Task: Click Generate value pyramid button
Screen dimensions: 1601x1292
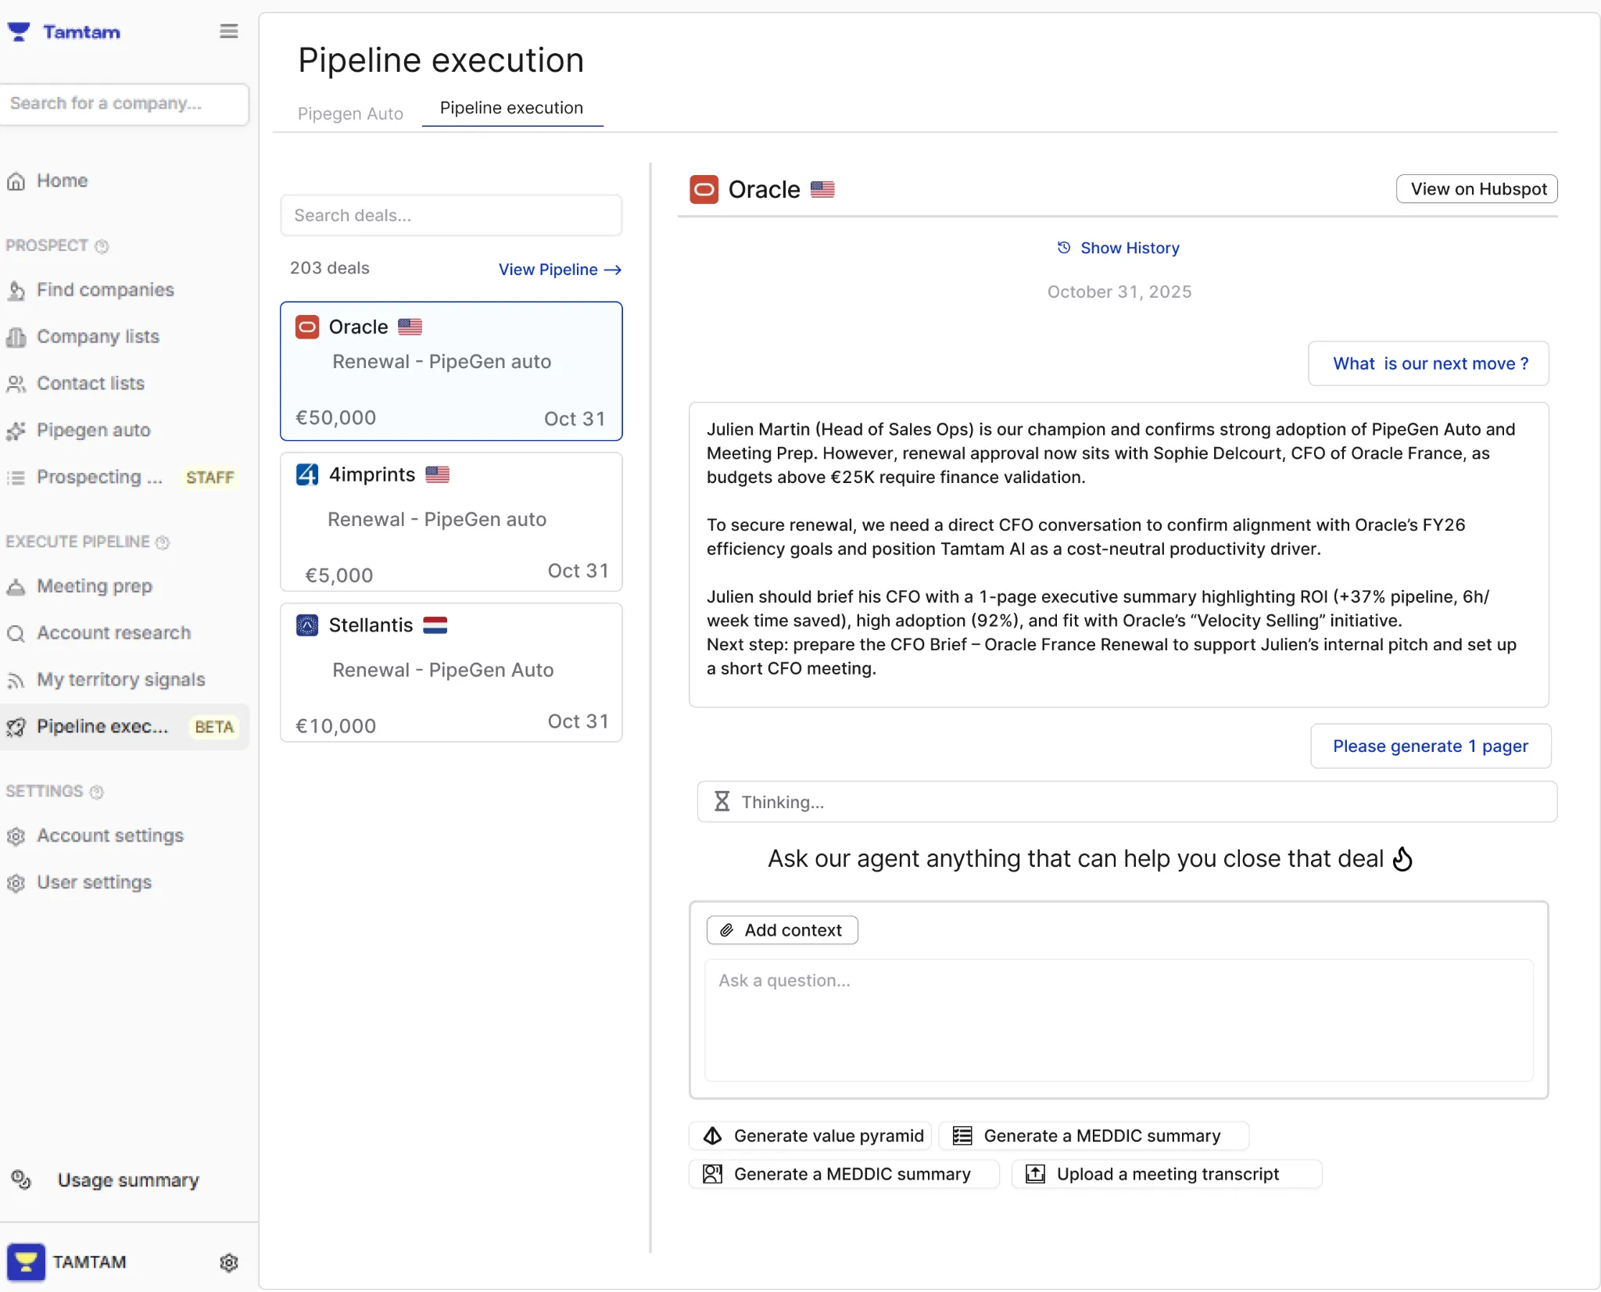Action: point(811,1136)
